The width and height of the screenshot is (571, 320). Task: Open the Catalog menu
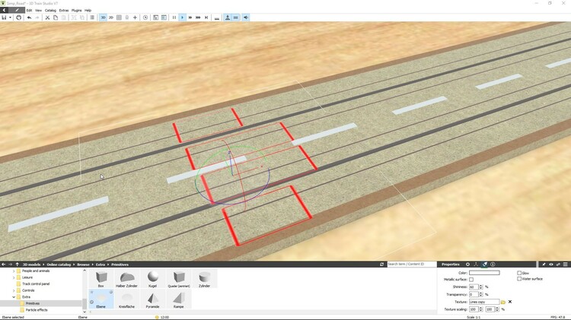pos(50,11)
